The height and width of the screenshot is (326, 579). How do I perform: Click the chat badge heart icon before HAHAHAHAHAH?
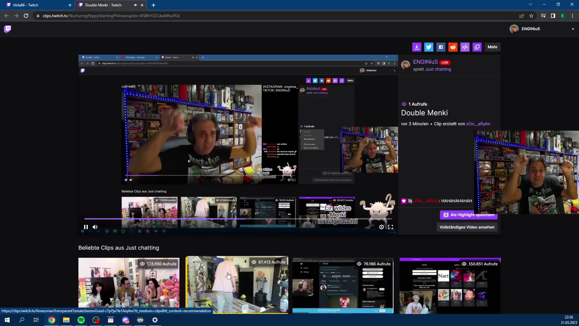[404, 201]
